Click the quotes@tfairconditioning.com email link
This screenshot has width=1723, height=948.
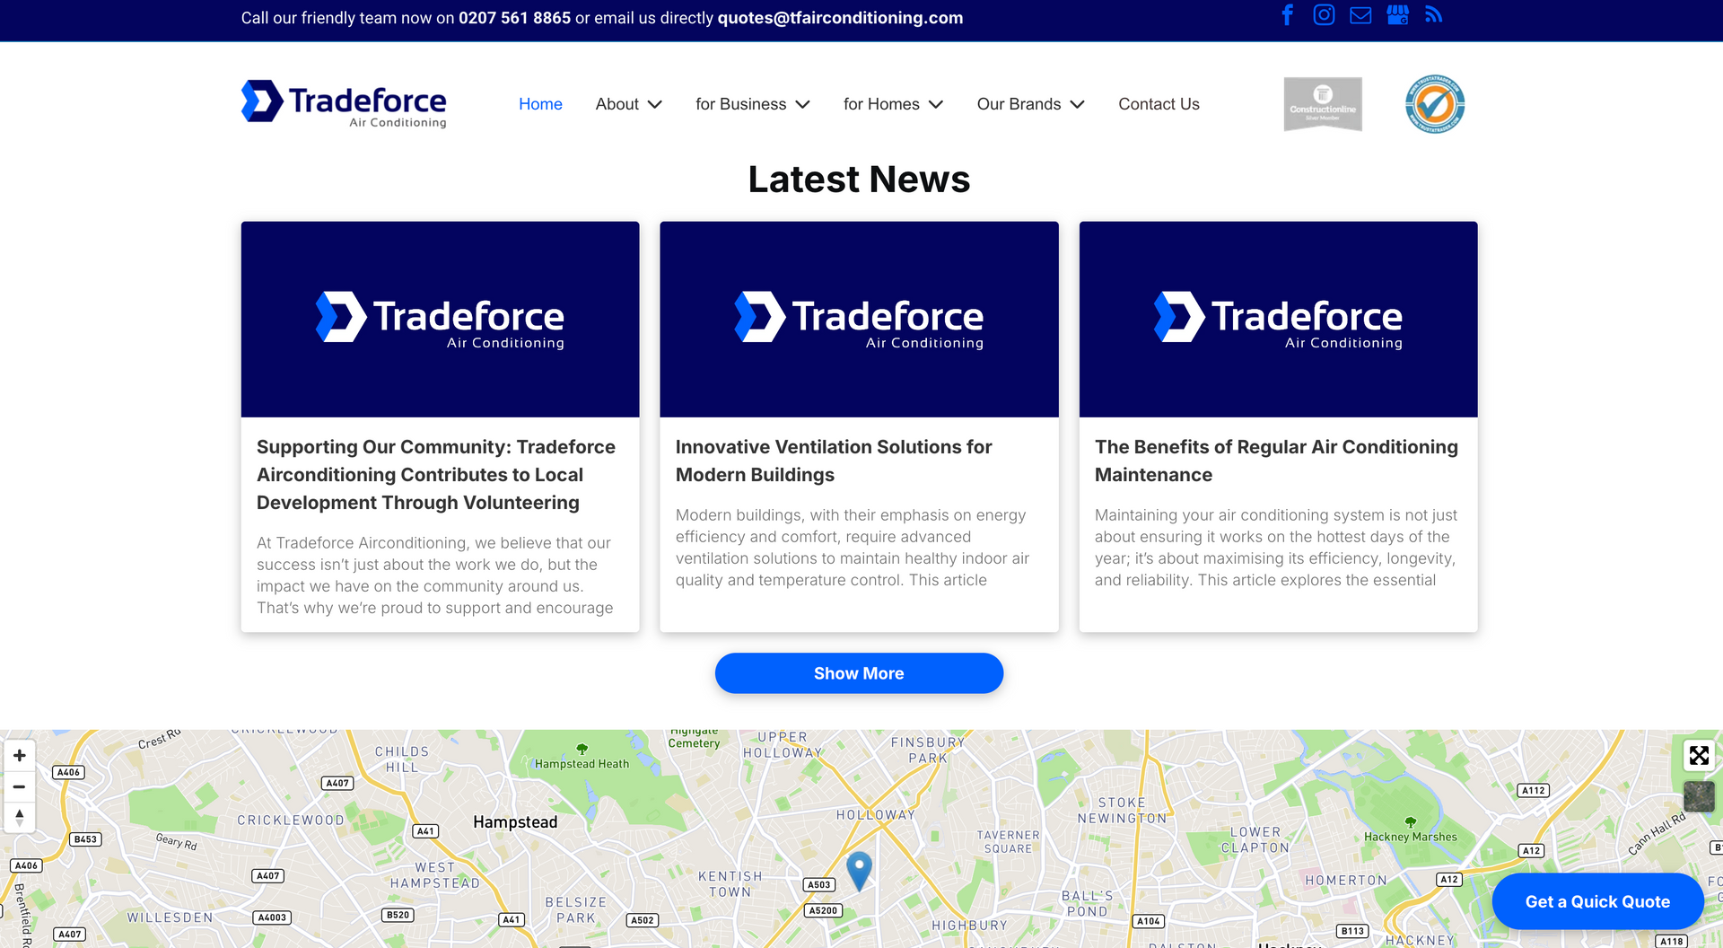(x=840, y=18)
